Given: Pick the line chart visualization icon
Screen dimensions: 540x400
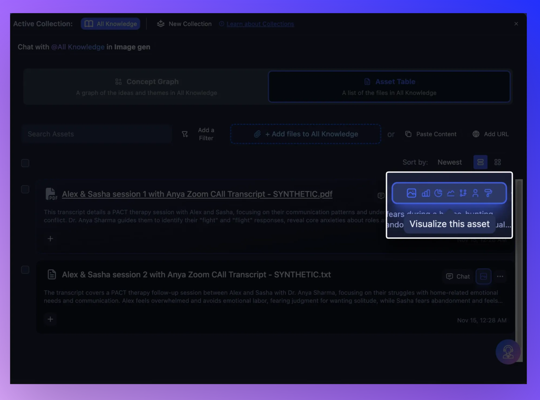Looking at the screenshot, I should click(450, 193).
